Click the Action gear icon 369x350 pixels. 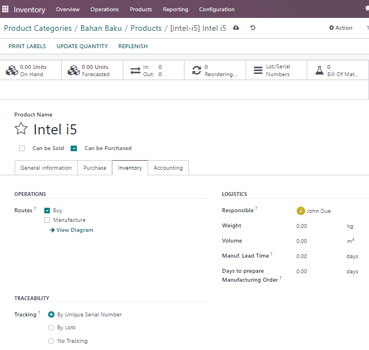click(x=331, y=28)
